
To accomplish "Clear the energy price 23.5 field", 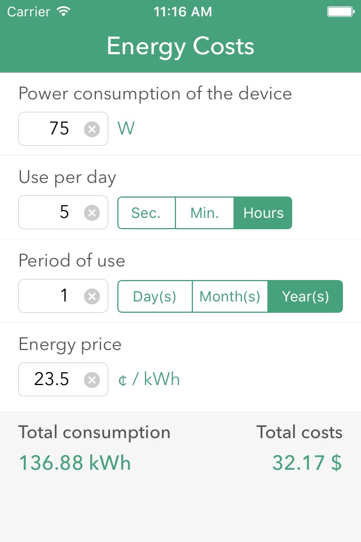I will pyautogui.click(x=92, y=380).
